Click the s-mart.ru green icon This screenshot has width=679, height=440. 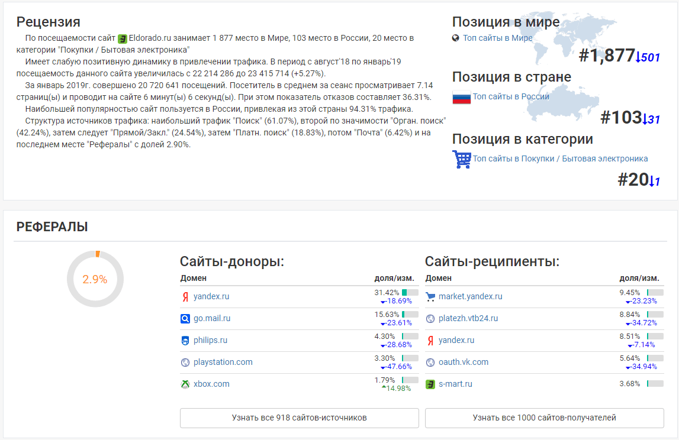(430, 384)
